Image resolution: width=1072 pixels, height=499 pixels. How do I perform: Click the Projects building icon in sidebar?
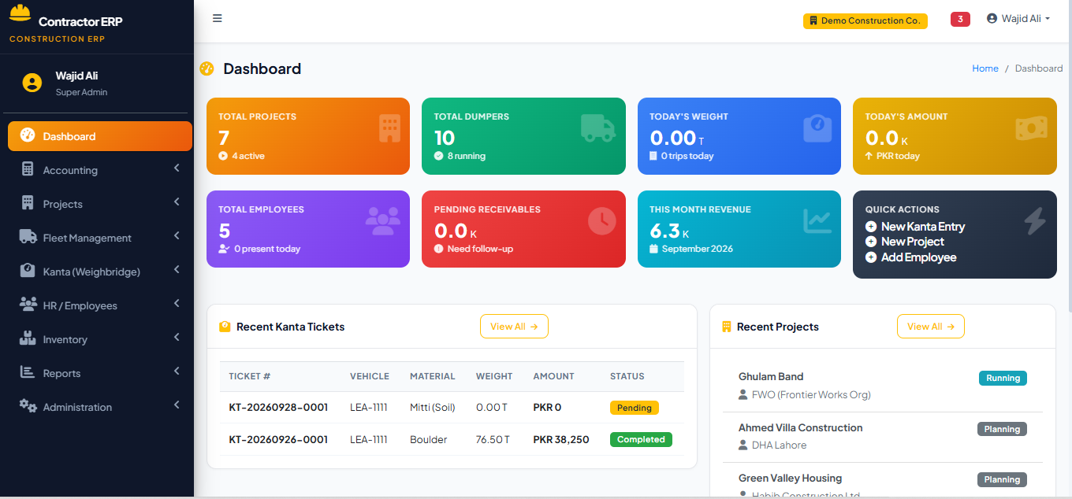click(x=28, y=203)
